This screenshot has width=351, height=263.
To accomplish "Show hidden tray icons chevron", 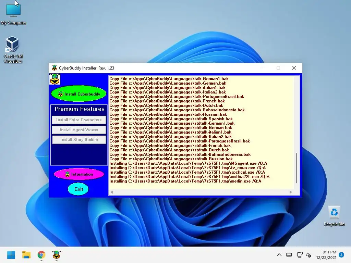I will click(x=279, y=255).
